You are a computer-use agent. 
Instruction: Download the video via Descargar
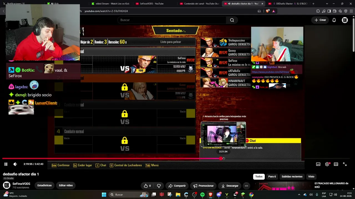pos(230,186)
